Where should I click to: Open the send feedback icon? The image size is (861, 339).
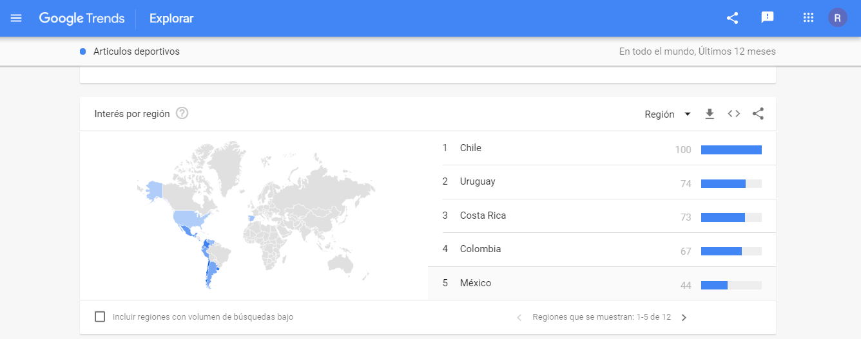pos(767,18)
